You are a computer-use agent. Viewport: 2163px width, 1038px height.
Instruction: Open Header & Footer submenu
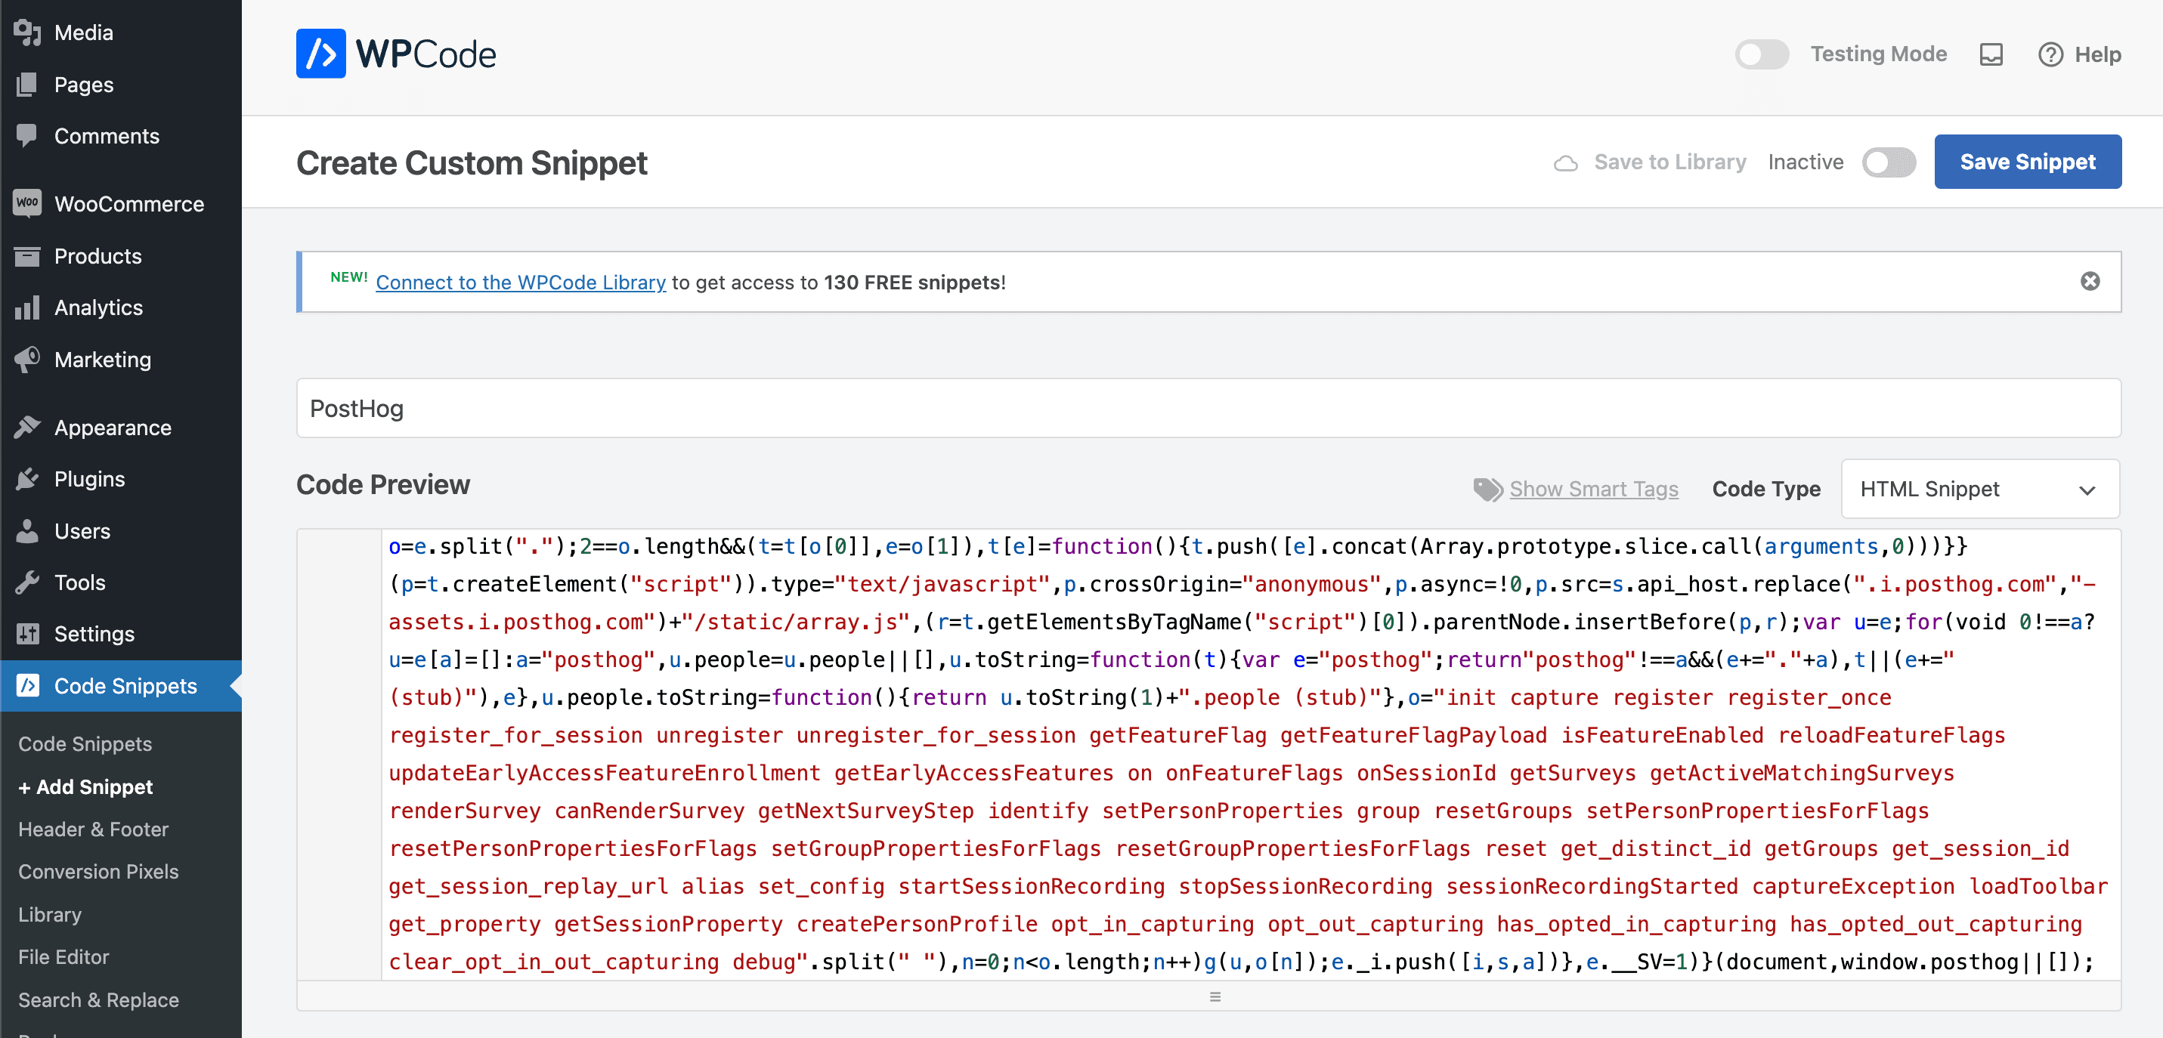tap(93, 829)
